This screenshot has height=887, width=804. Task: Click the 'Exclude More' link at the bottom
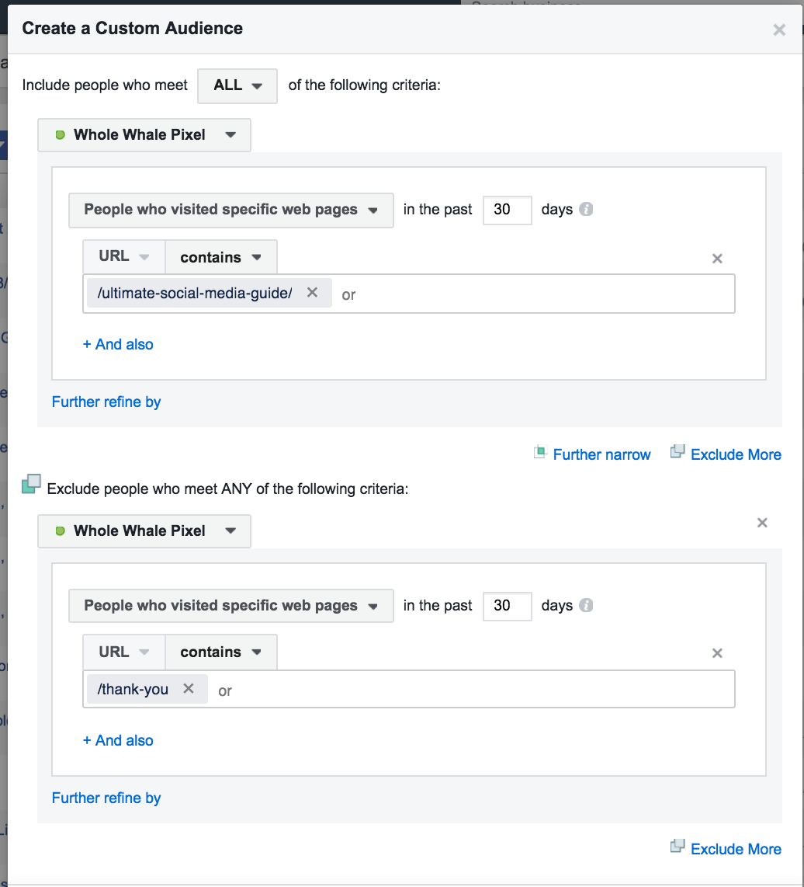pyautogui.click(x=735, y=848)
